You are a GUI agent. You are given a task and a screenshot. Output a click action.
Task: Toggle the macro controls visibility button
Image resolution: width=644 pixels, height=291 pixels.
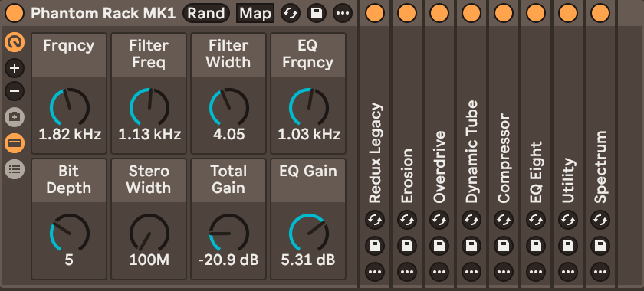(15, 42)
